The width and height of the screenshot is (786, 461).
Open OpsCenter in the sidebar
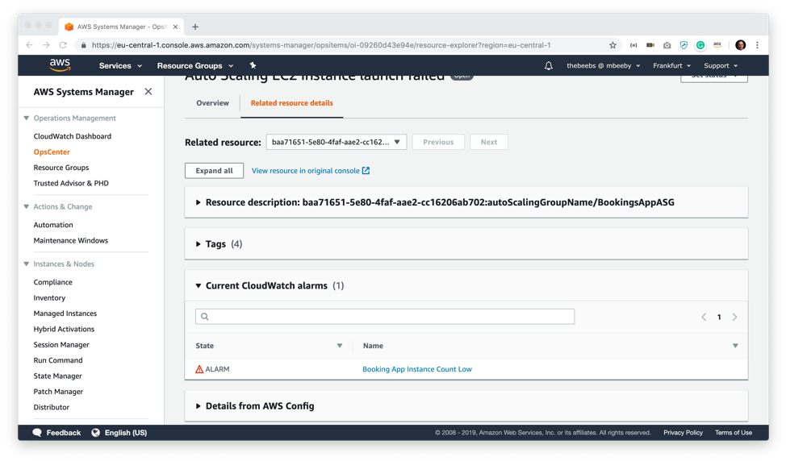tap(52, 152)
